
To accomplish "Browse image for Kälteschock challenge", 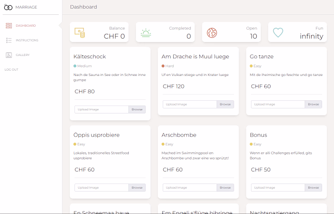I will tap(137, 109).
